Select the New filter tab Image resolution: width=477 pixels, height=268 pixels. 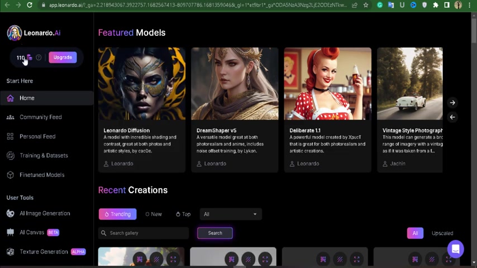[154, 214]
